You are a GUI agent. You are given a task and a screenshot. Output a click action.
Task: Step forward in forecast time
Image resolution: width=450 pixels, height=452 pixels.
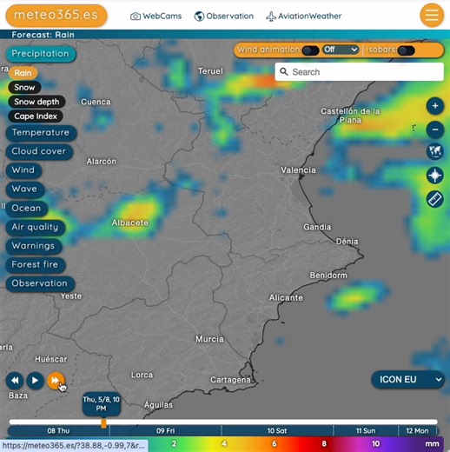tap(56, 381)
